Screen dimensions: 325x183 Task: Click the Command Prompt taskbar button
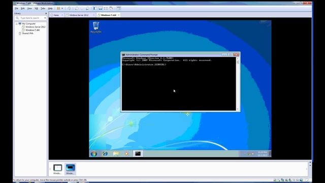(138, 154)
